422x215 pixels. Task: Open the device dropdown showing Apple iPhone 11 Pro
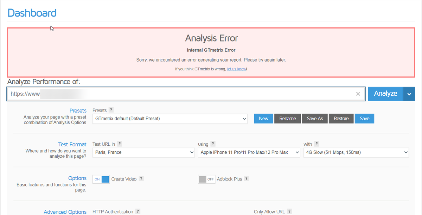click(x=249, y=152)
